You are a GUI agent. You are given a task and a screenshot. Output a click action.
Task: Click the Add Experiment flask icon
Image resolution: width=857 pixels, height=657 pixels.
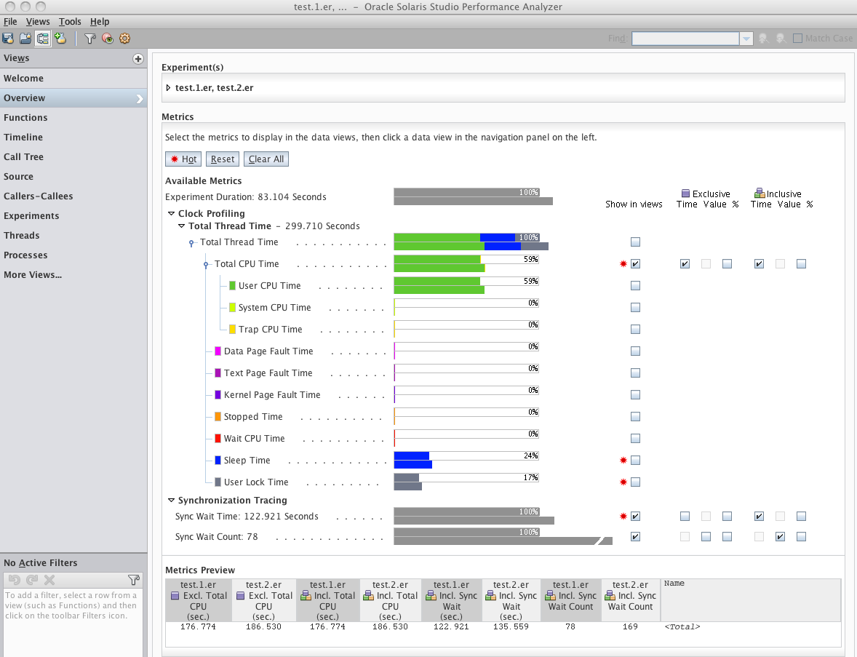coord(60,39)
